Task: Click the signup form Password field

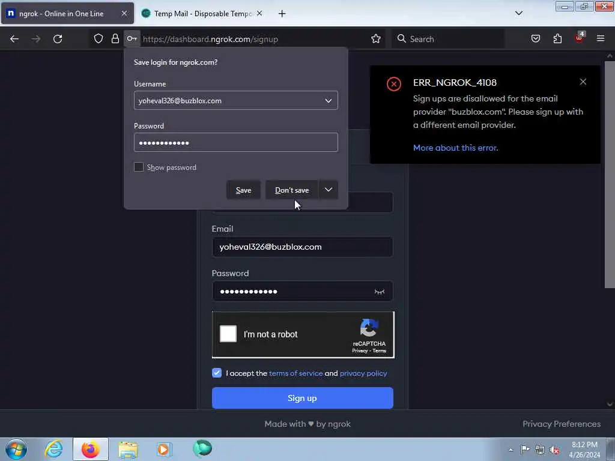Action: pos(303,291)
